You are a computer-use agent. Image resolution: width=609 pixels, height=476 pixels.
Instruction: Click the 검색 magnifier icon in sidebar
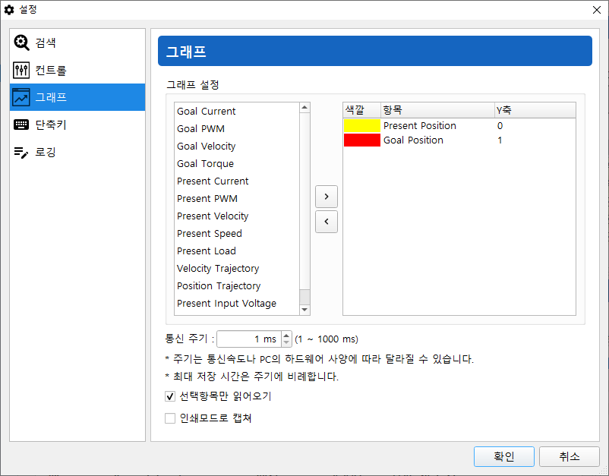tap(21, 43)
